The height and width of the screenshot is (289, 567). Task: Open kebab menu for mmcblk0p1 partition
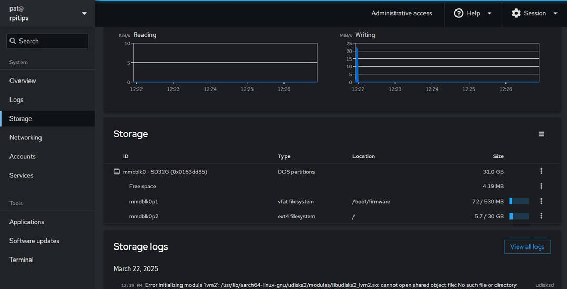pyautogui.click(x=541, y=201)
